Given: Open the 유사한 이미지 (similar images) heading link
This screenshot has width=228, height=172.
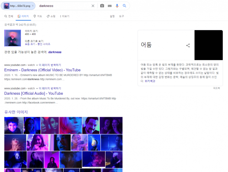Looking at the screenshot, I should (16, 112).
